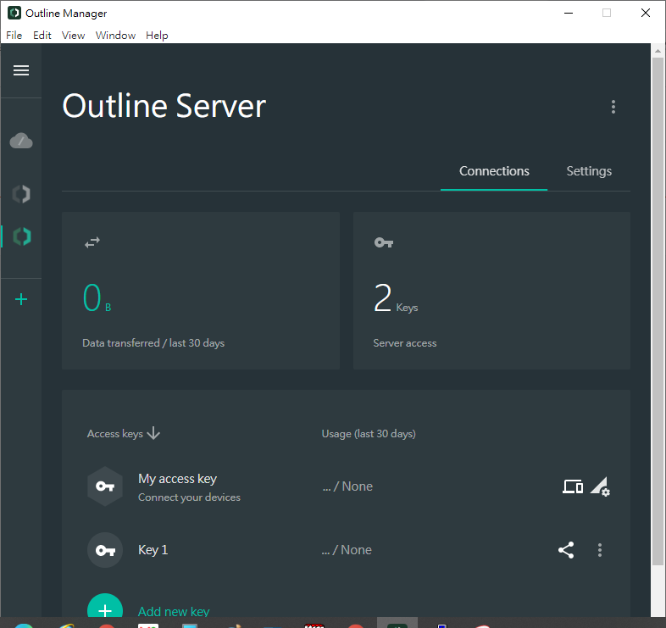Screen dimensions: 666x628
Task: Select the DigitalOcean cloud server icon in sidebar
Action: [21, 141]
